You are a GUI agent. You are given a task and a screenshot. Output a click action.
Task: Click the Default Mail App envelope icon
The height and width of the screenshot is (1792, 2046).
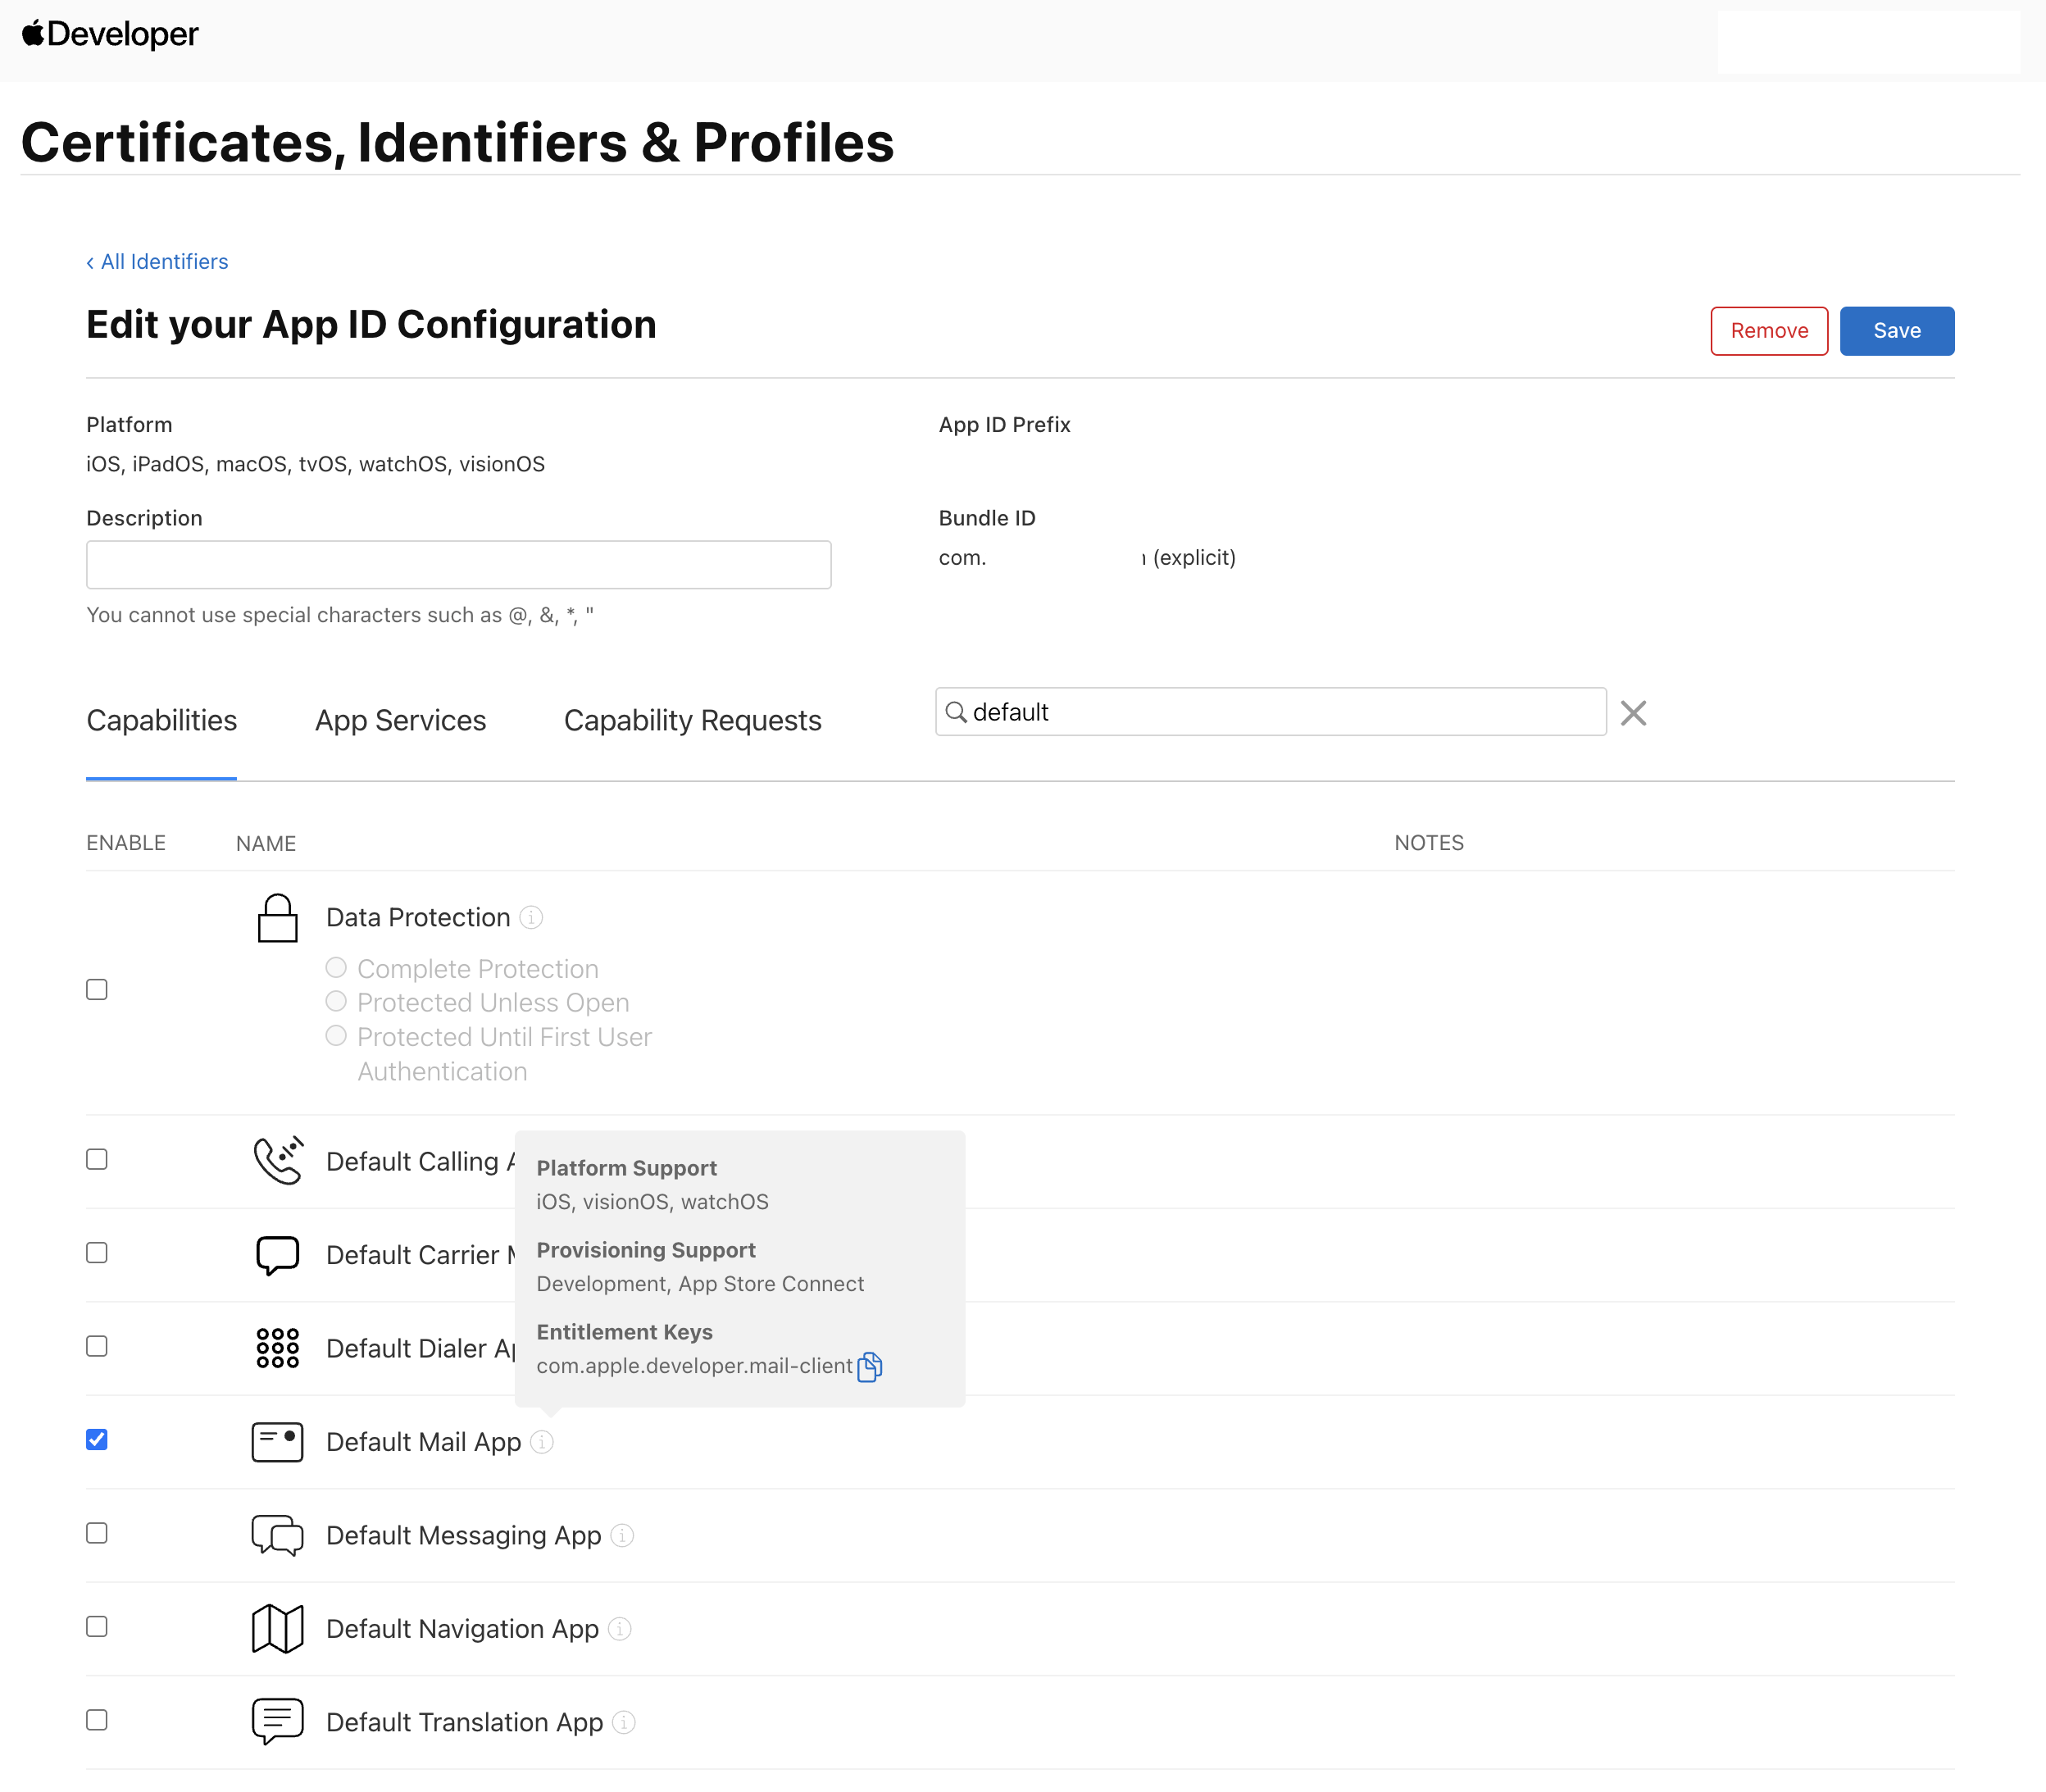click(x=277, y=1442)
